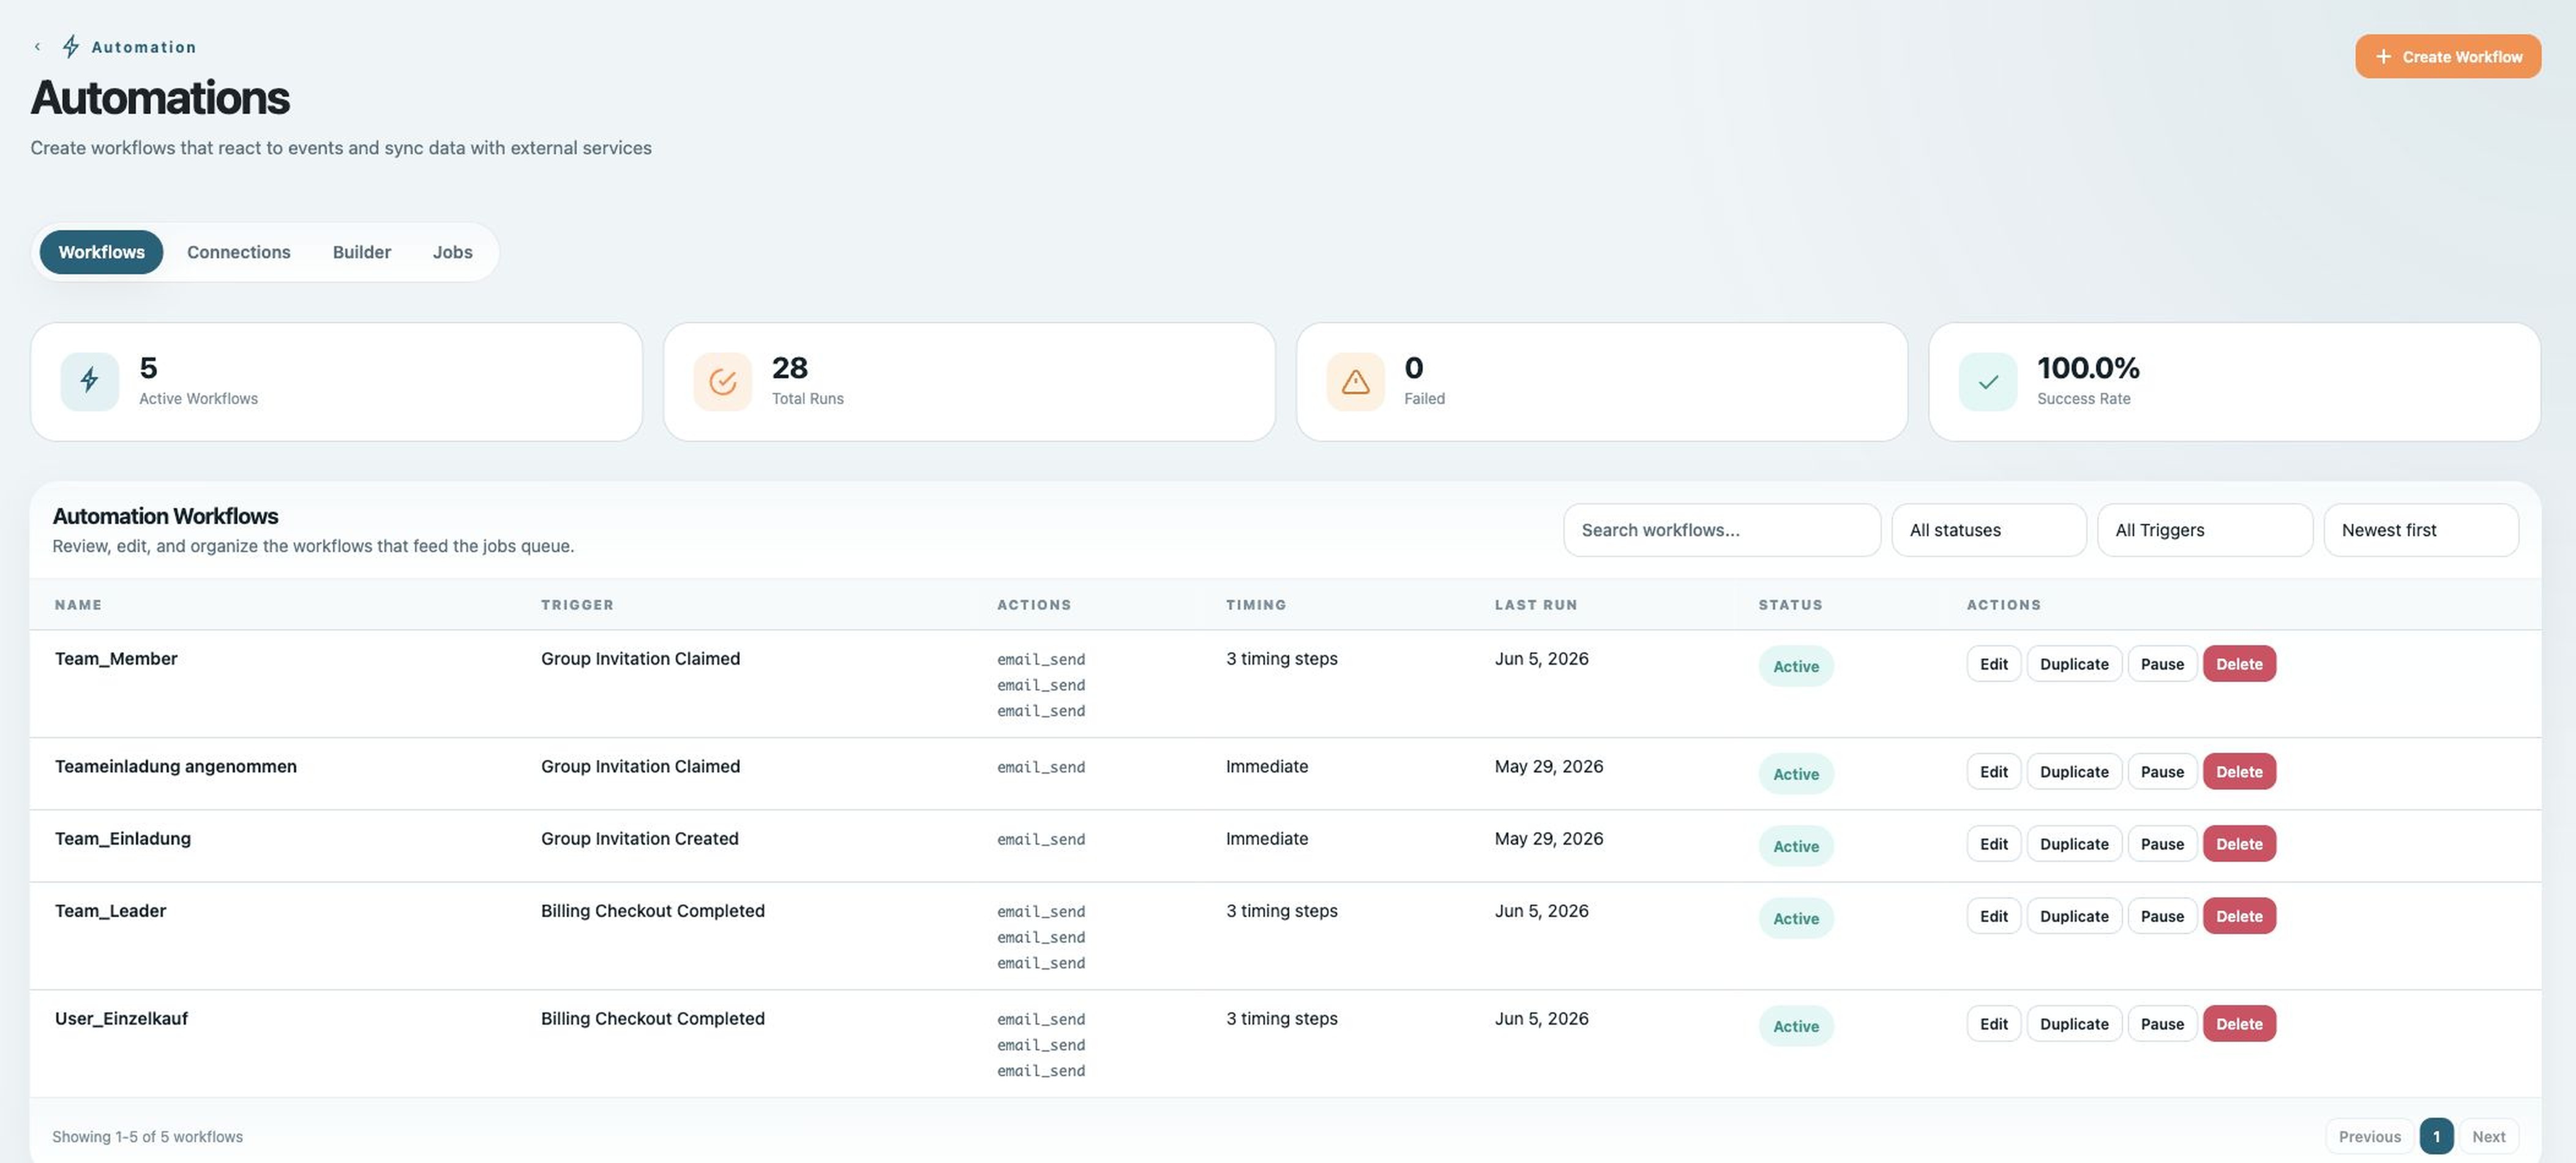Focus the Search workflows field
2576x1163 pixels.
click(x=1722, y=530)
